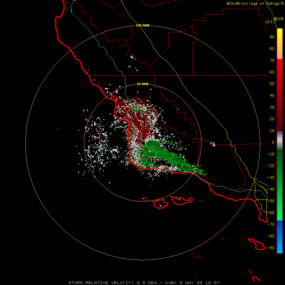Screen dimensions: 285x285
Task: Select the 90 value on velocity scale
Action: (x=272, y=37)
